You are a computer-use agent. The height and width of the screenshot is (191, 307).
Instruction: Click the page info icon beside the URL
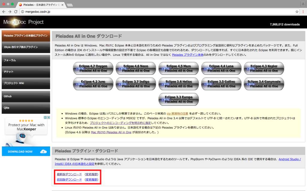pyautogui.click(x=22, y=11)
